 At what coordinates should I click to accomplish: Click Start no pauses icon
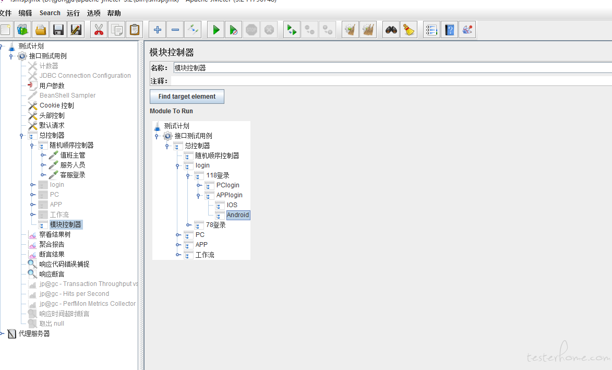(x=233, y=30)
